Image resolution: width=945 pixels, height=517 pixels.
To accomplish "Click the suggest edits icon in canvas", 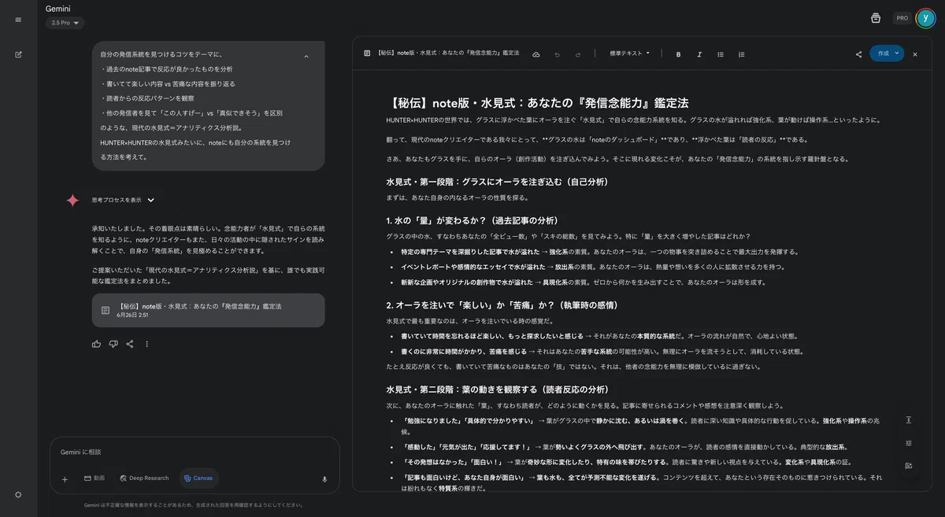I will [x=908, y=466].
